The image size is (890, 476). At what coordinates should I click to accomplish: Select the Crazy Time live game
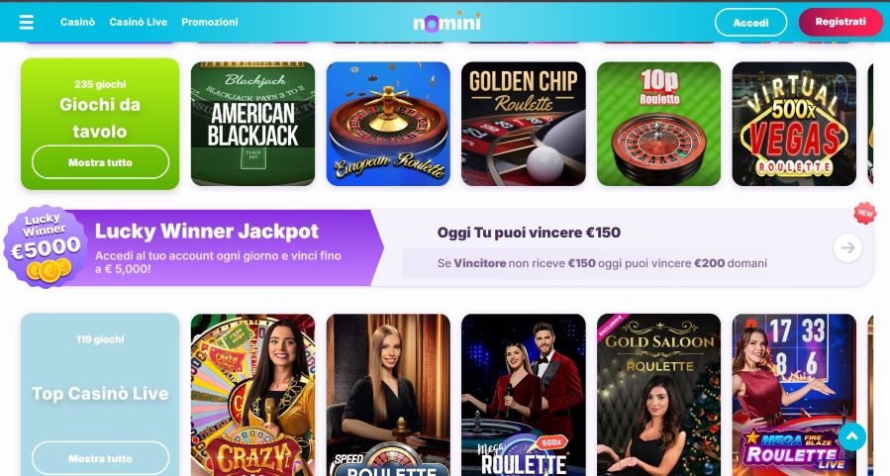(252, 395)
